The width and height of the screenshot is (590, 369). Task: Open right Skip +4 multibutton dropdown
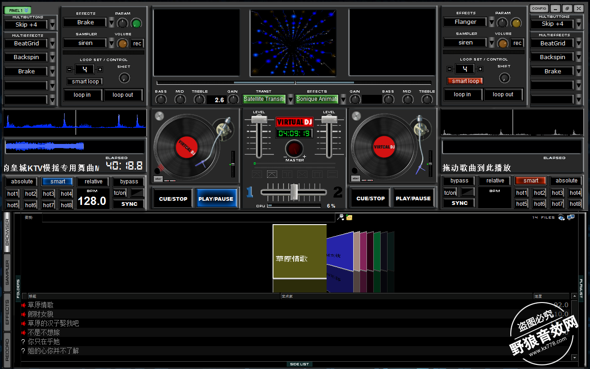point(579,24)
